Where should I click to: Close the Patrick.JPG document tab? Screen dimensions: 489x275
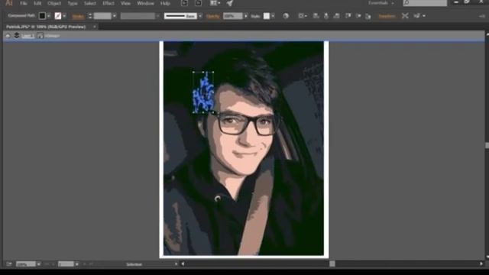(95, 27)
